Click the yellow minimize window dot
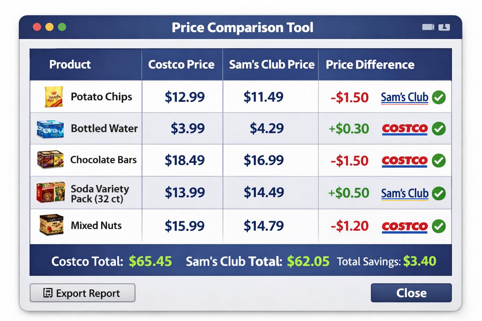 coord(49,27)
